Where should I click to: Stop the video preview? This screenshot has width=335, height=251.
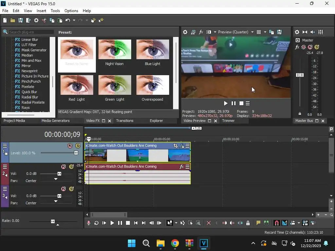pos(241,103)
